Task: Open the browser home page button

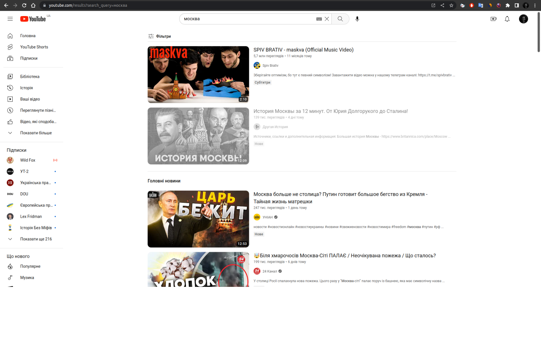Action: point(33,5)
